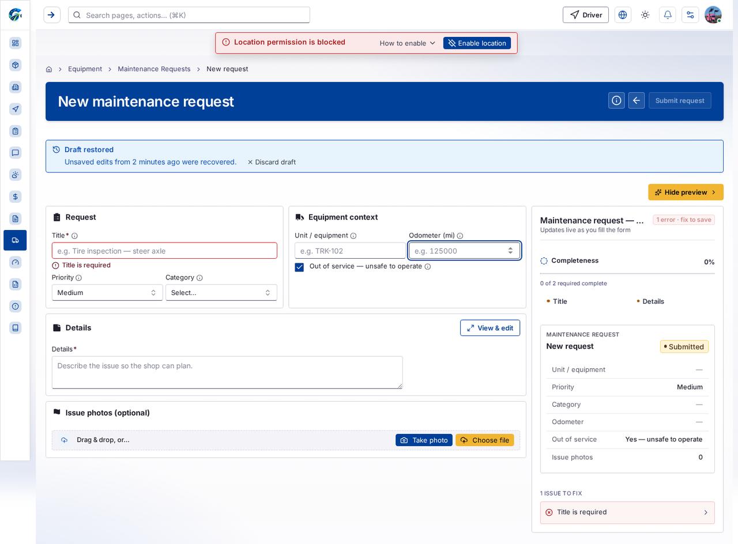
Task: Open the Priority dropdown set to Medium
Action: [107, 293]
